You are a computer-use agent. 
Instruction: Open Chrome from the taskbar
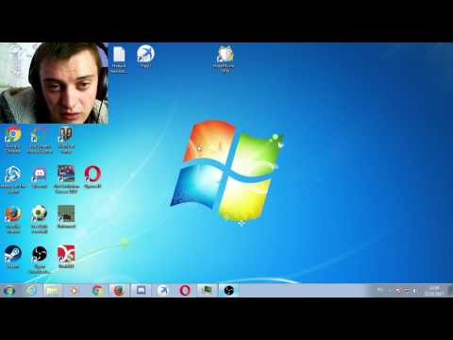[97, 290]
